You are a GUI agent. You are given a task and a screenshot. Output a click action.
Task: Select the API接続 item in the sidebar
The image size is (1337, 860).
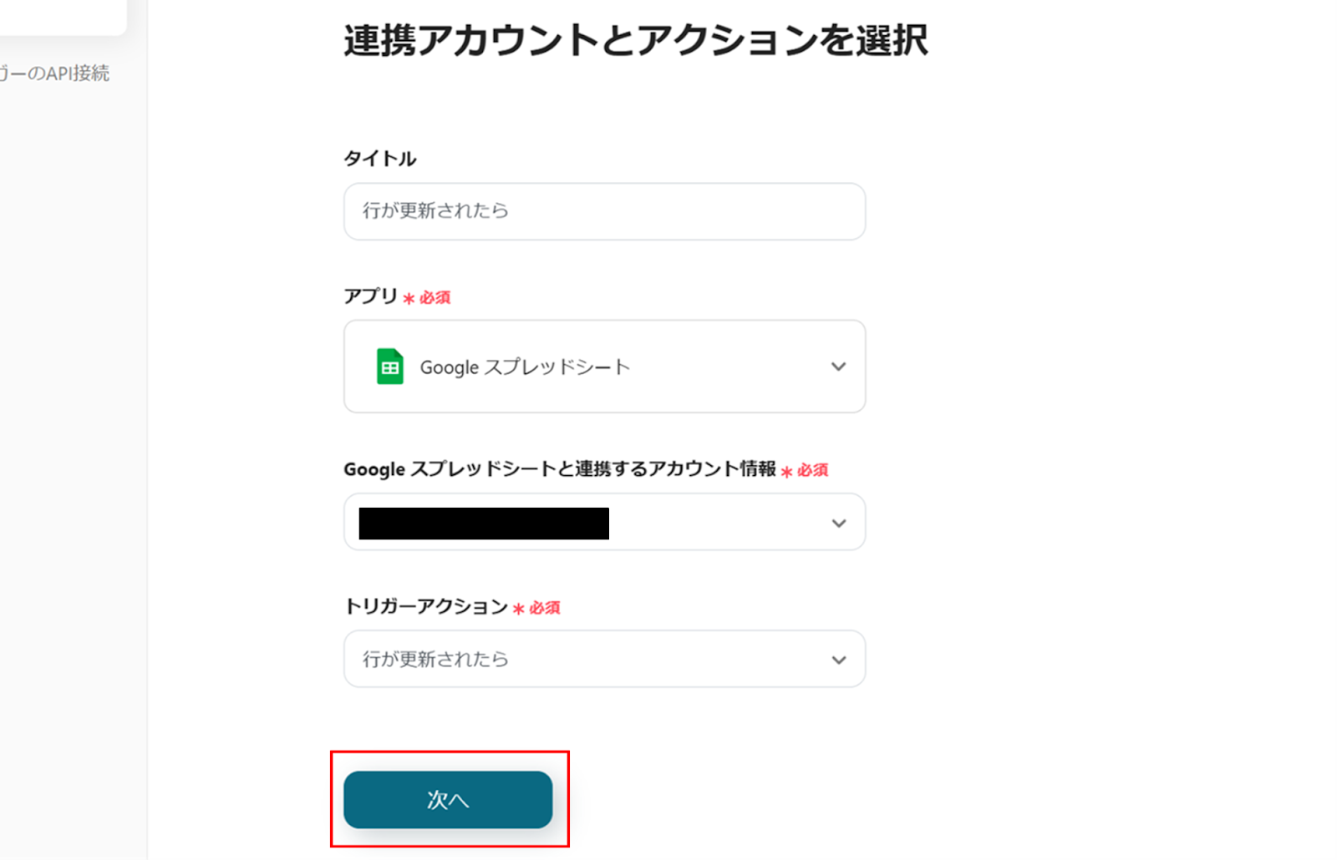pos(55,73)
